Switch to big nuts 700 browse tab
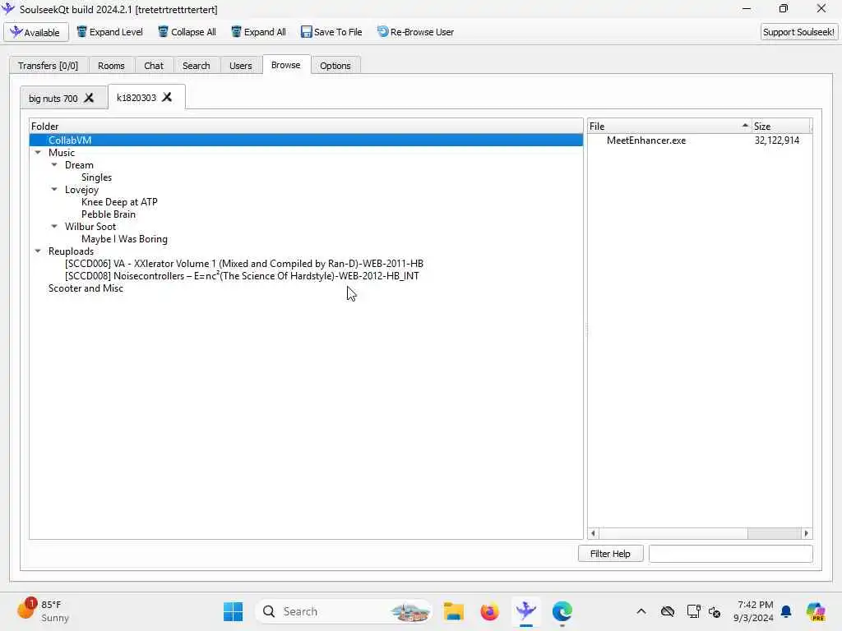The width and height of the screenshot is (842, 631). click(53, 99)
